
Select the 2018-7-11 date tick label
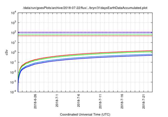pyautogui.click(x=100, y=101)
